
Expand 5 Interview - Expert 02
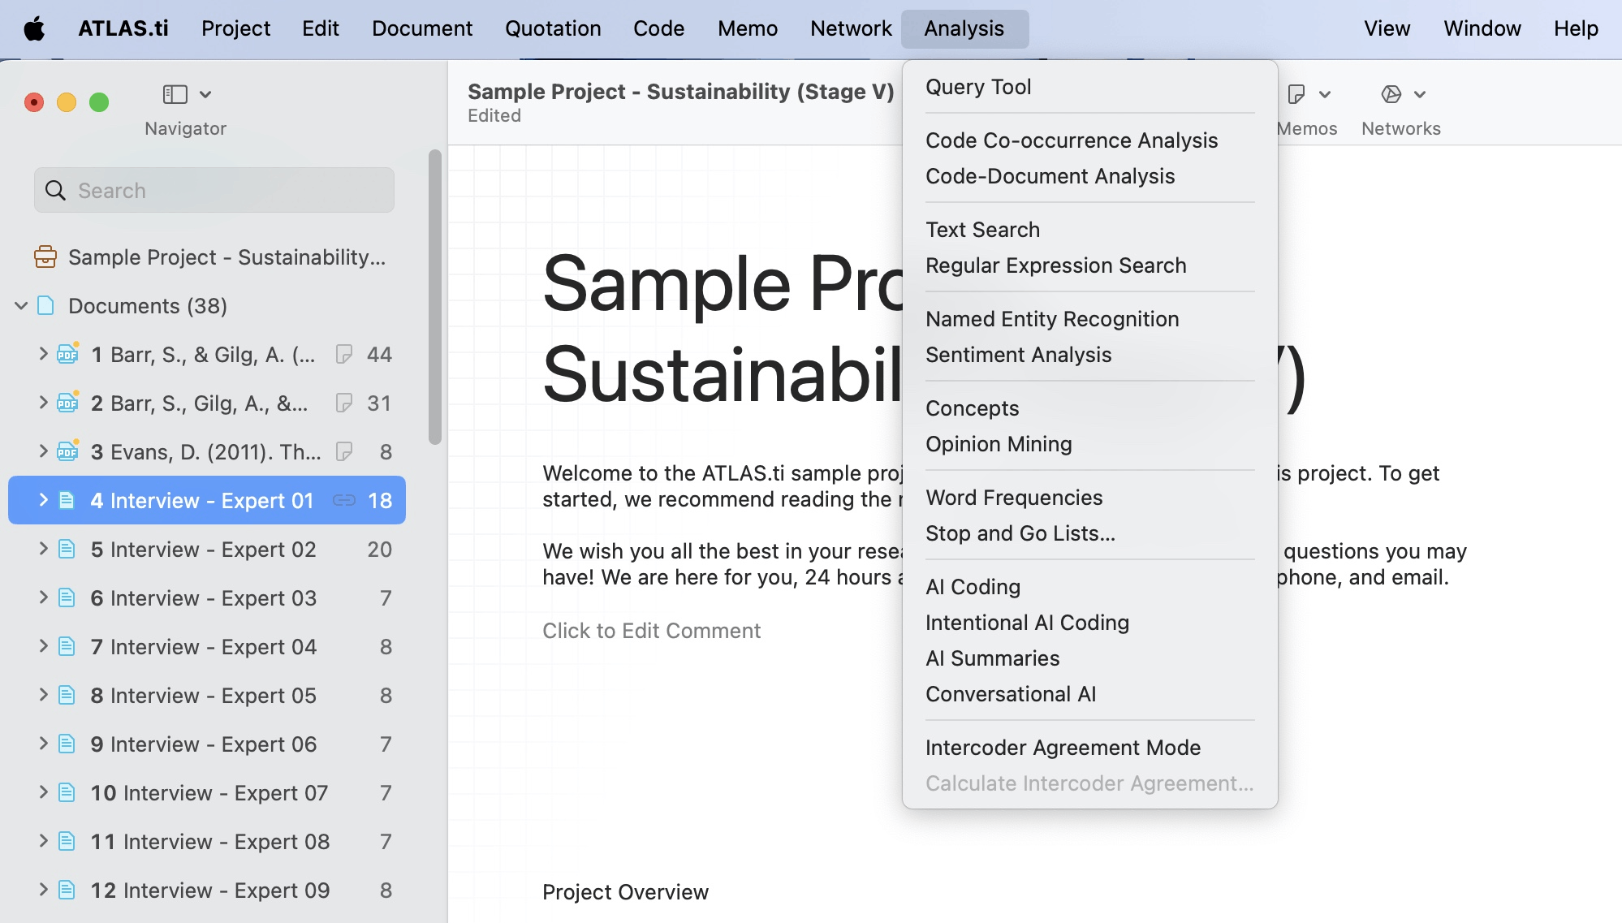click(43, 548)
